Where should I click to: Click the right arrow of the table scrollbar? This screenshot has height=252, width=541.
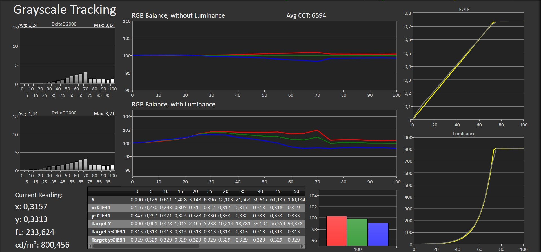pyautogui.click(x=302, y=246)
